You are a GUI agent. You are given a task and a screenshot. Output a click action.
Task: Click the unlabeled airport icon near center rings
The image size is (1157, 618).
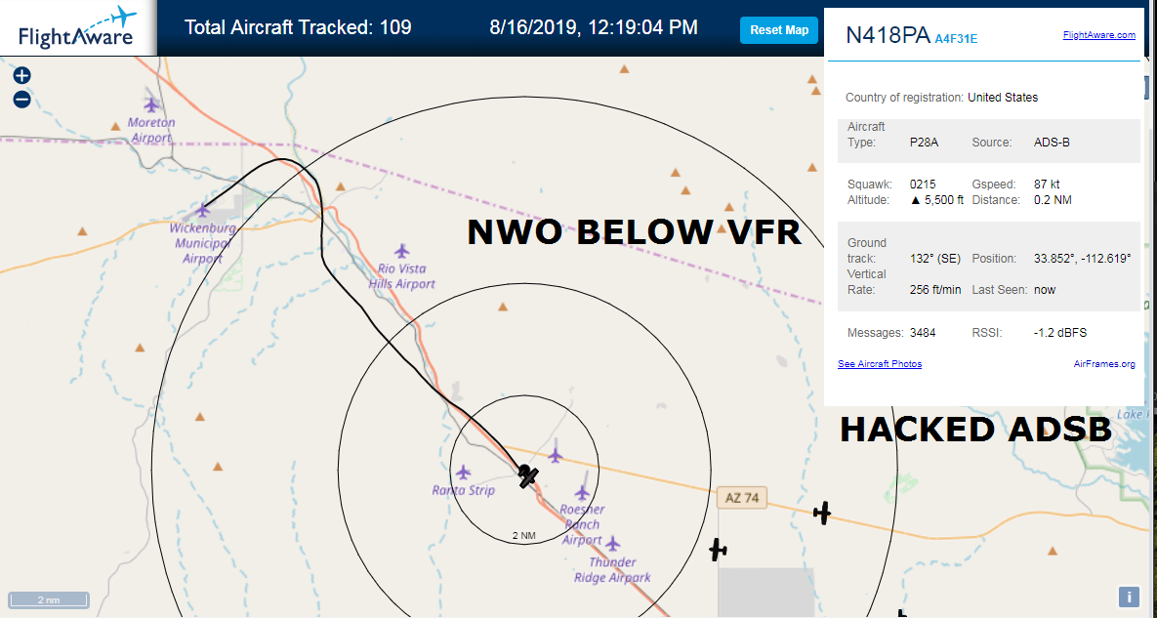[x=556, y=454]
